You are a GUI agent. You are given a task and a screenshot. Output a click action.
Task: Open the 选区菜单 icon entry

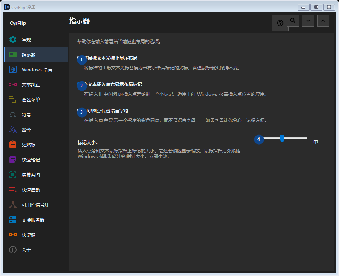(13, 100)
